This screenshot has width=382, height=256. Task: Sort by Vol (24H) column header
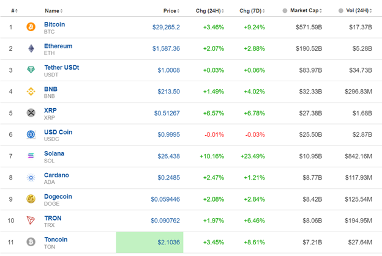click(359, 10)
